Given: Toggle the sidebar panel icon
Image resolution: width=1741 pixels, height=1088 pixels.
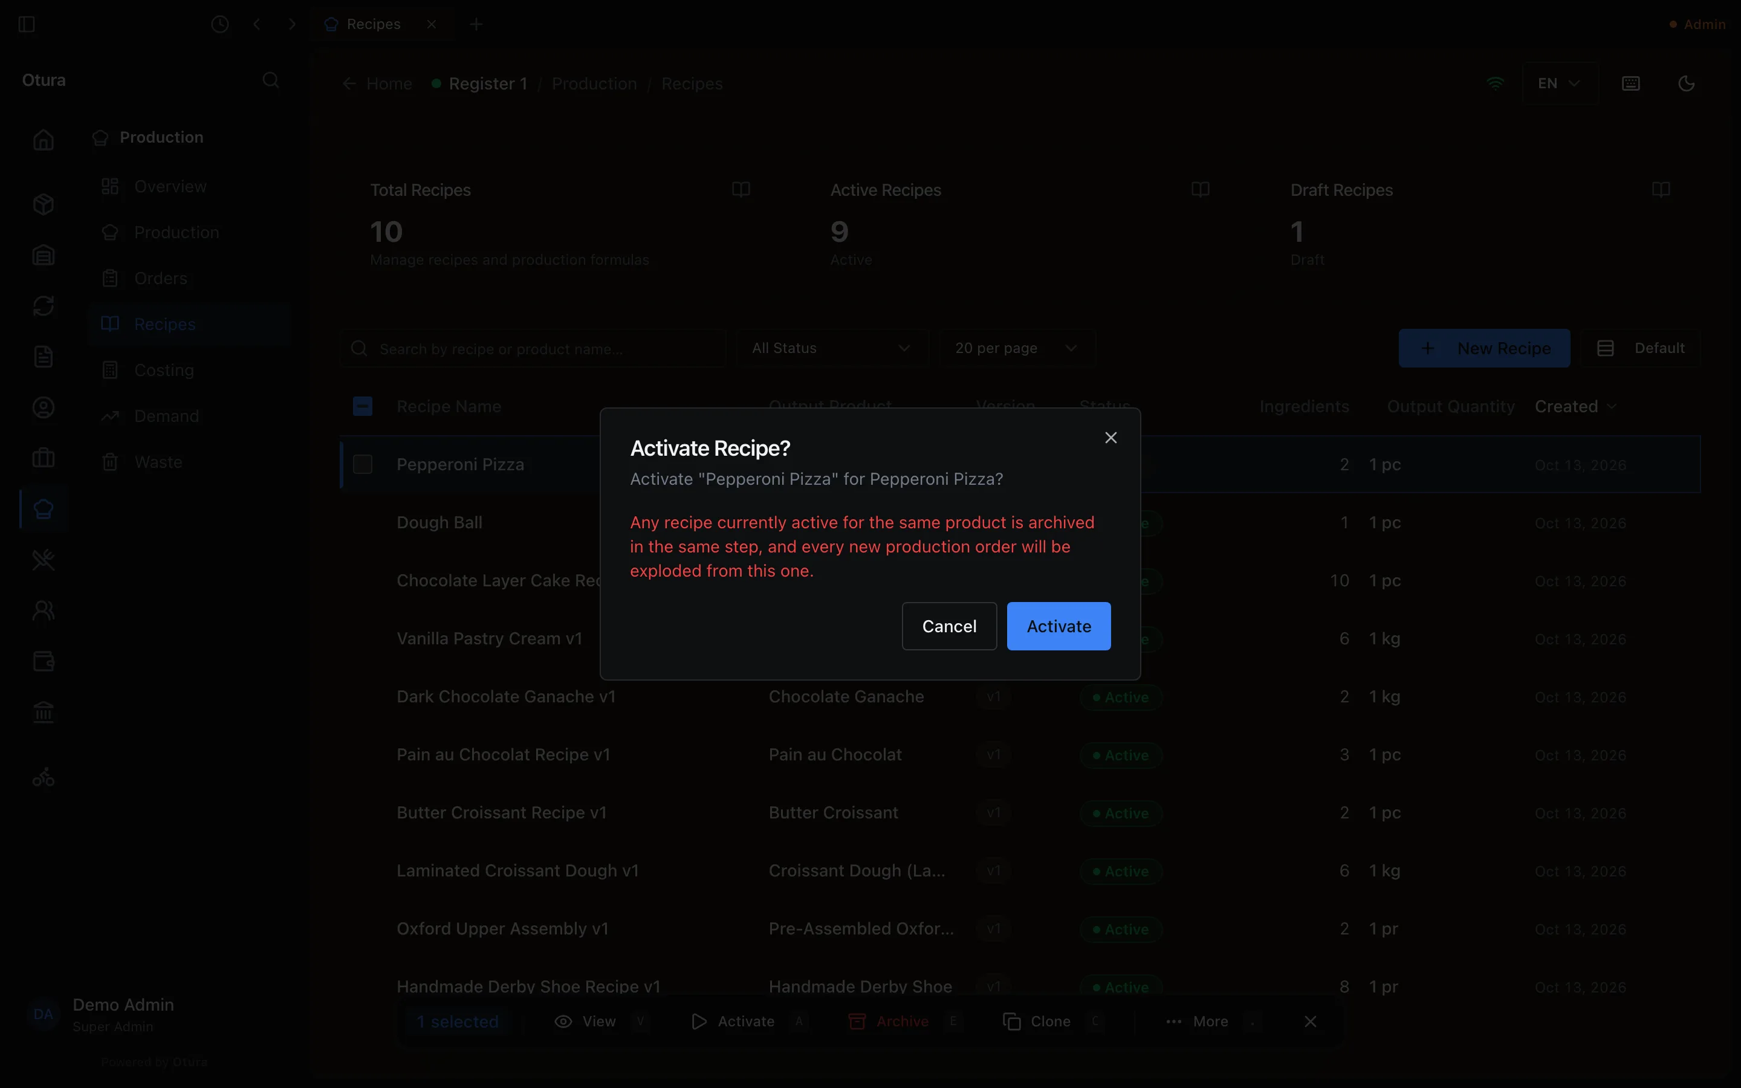Looking at the screenshot, I should click(27, 24).
